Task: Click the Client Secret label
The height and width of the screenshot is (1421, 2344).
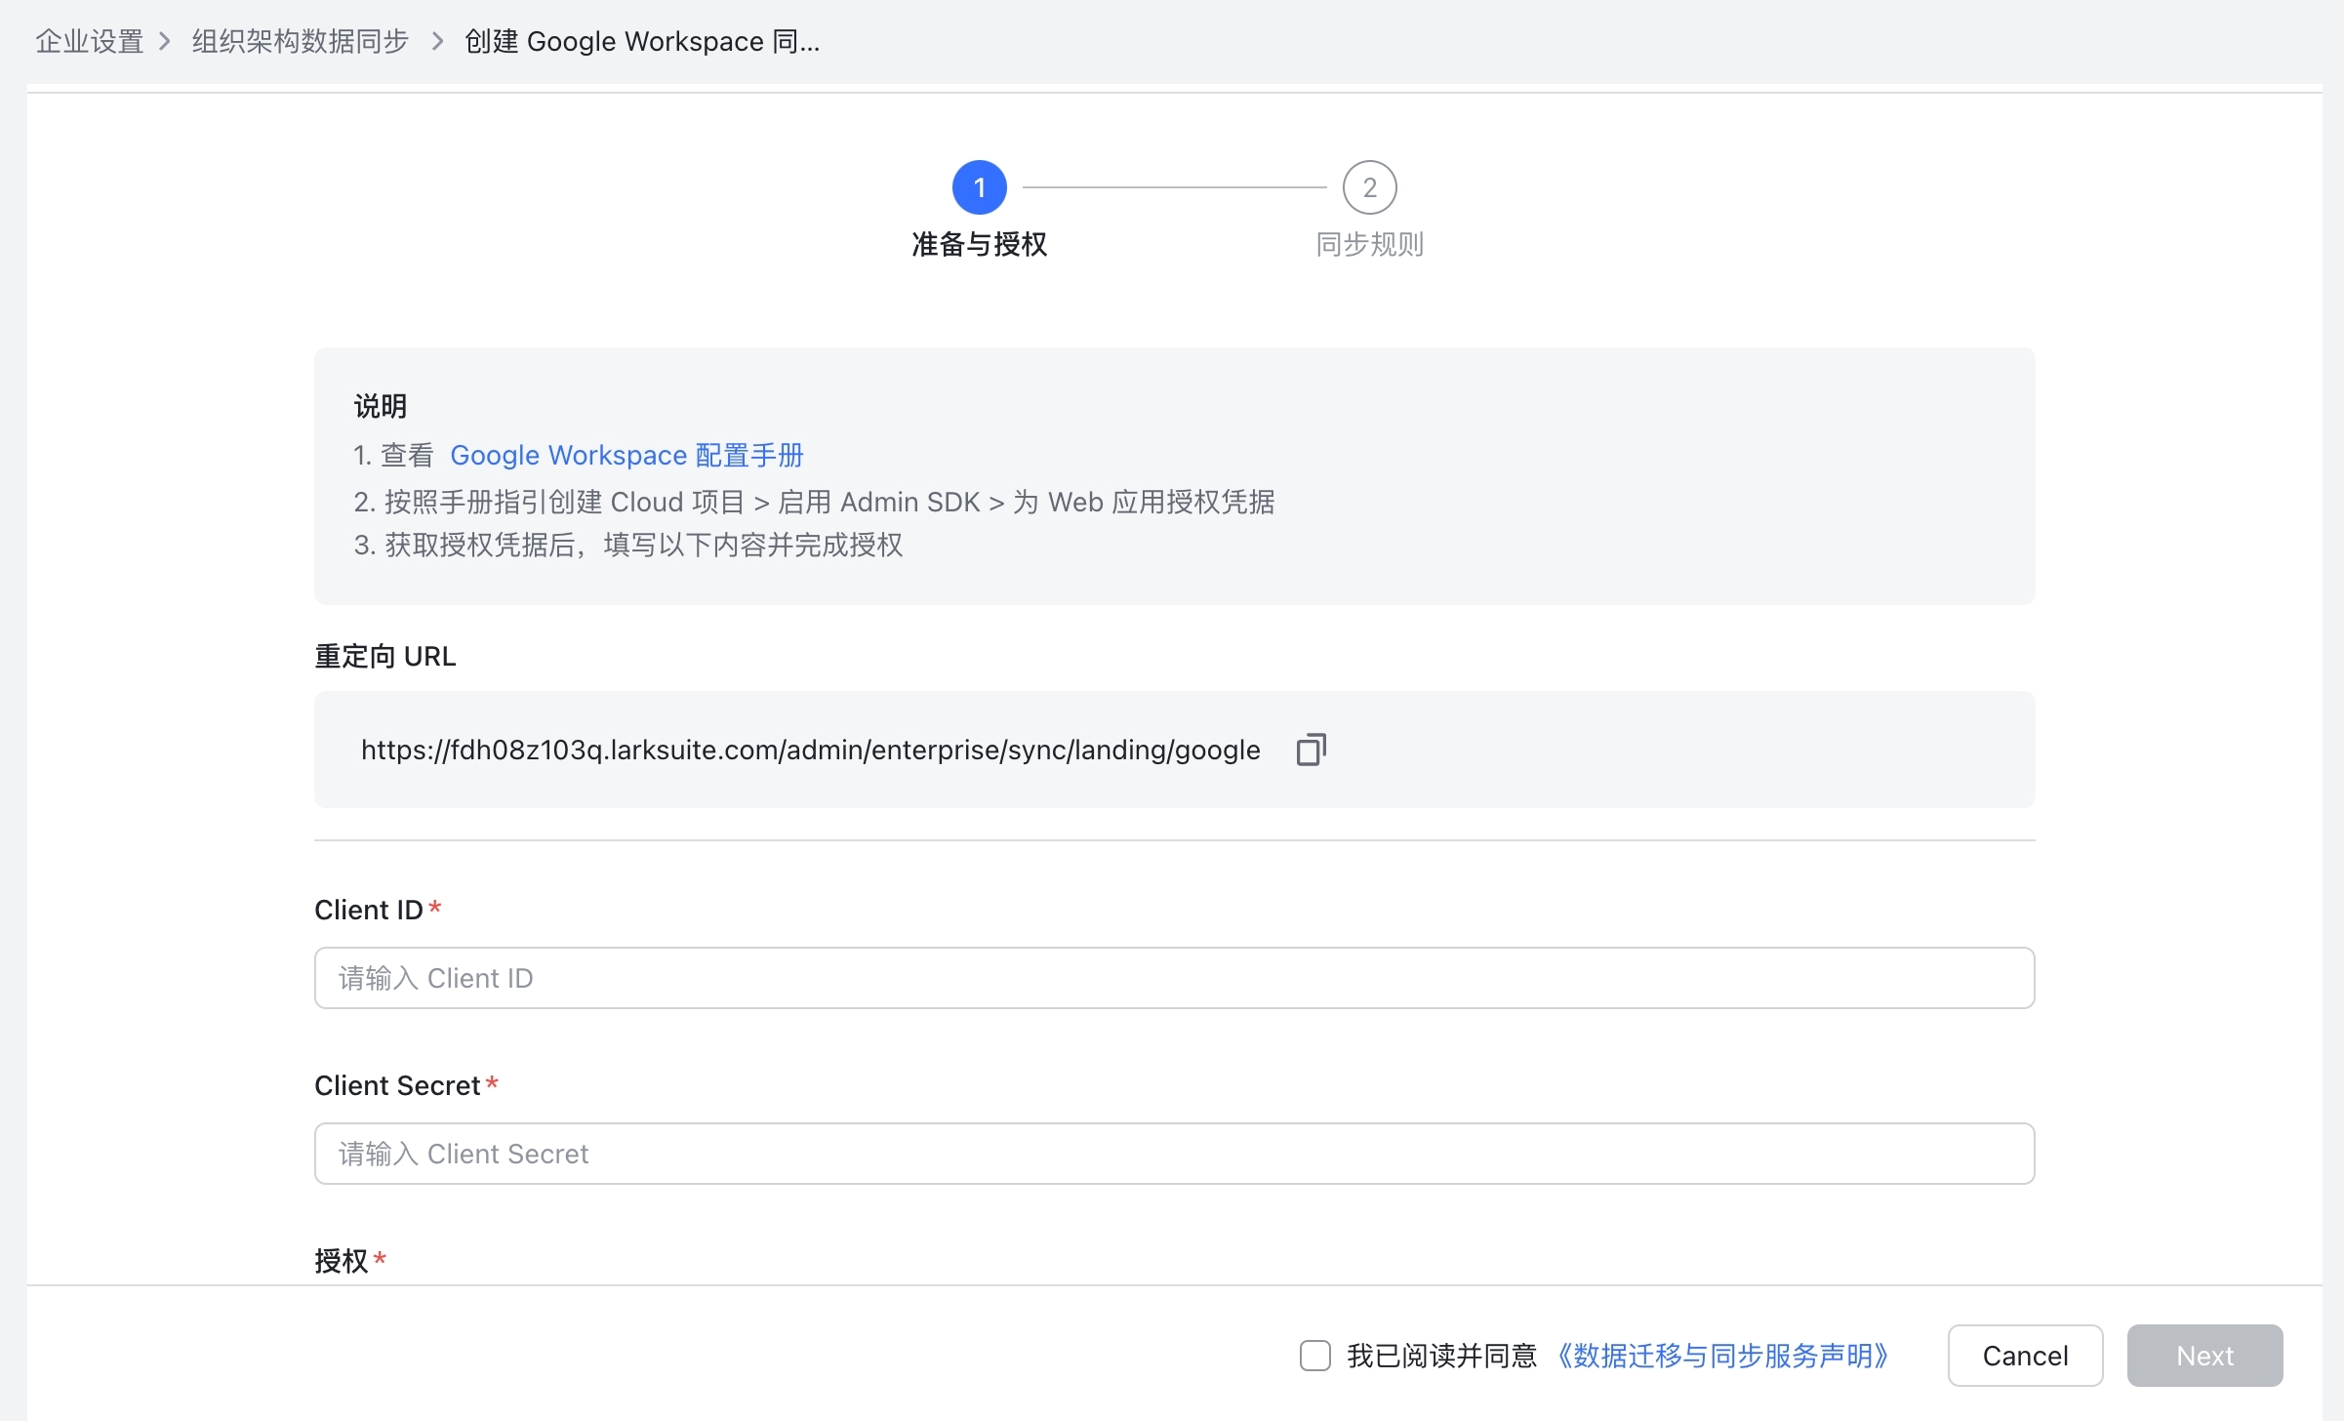Action: pos(396,1085)
